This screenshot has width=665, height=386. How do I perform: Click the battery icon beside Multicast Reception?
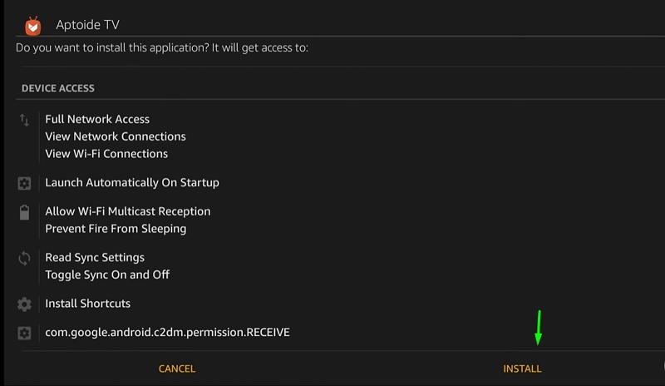tap(25, 212)
